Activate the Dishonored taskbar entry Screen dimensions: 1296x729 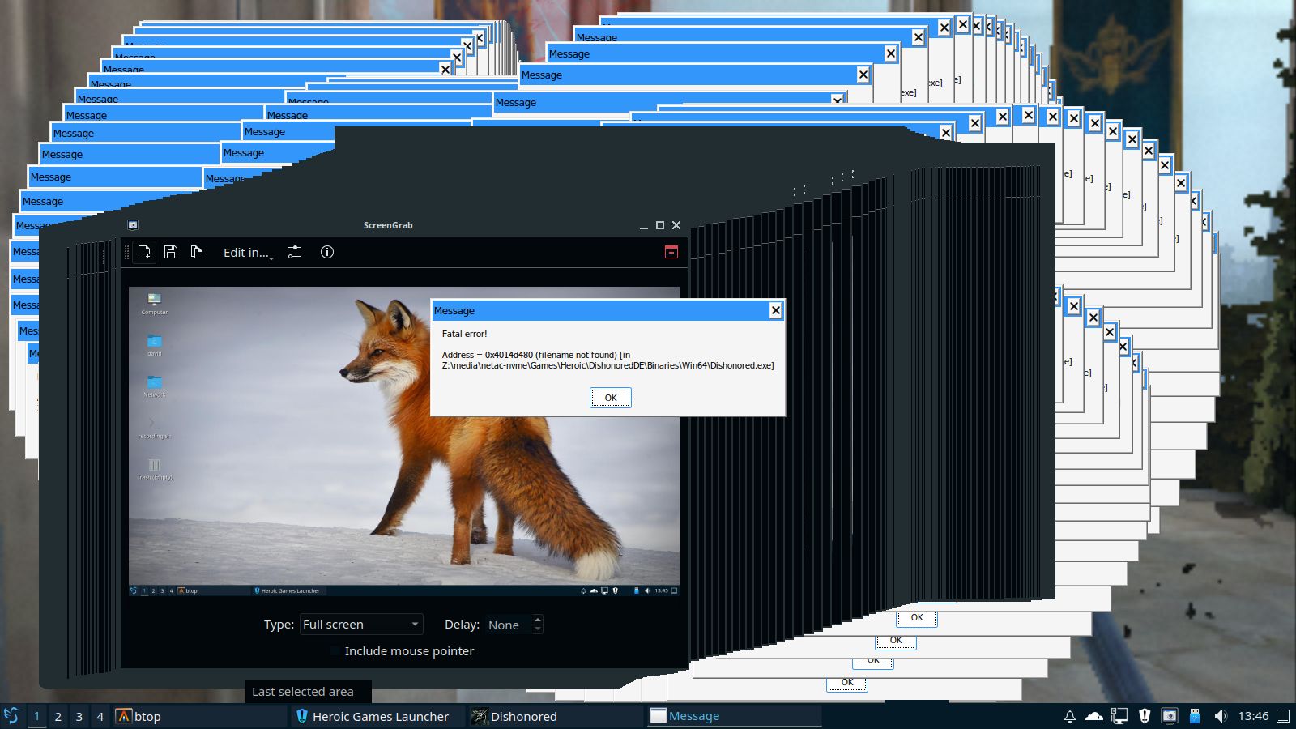point(557,716)
